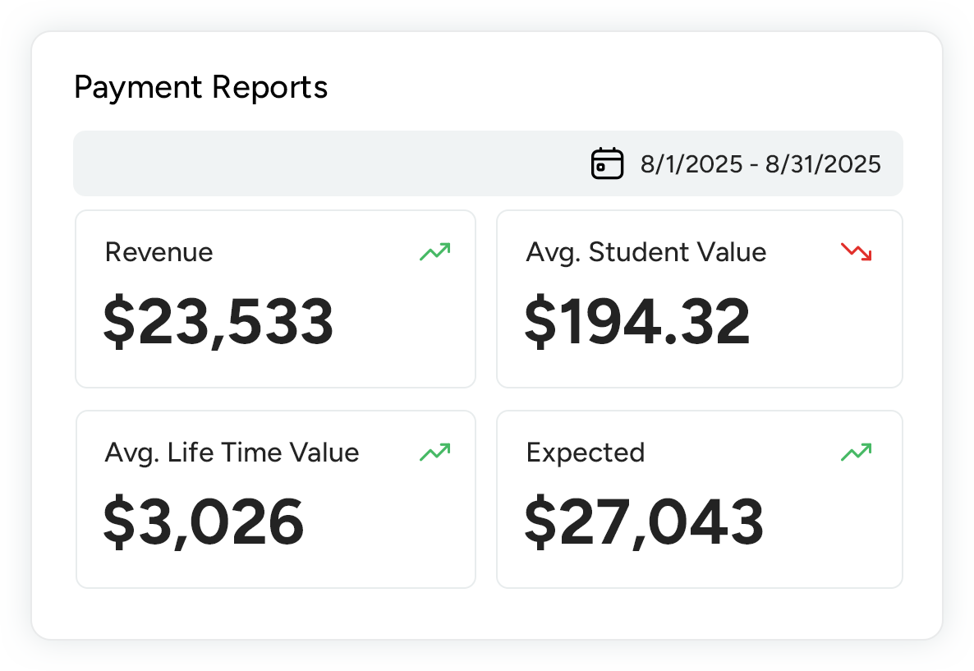Click the Expected label
The width and height of the screenshot is (974, 671).
click(586, 453)
